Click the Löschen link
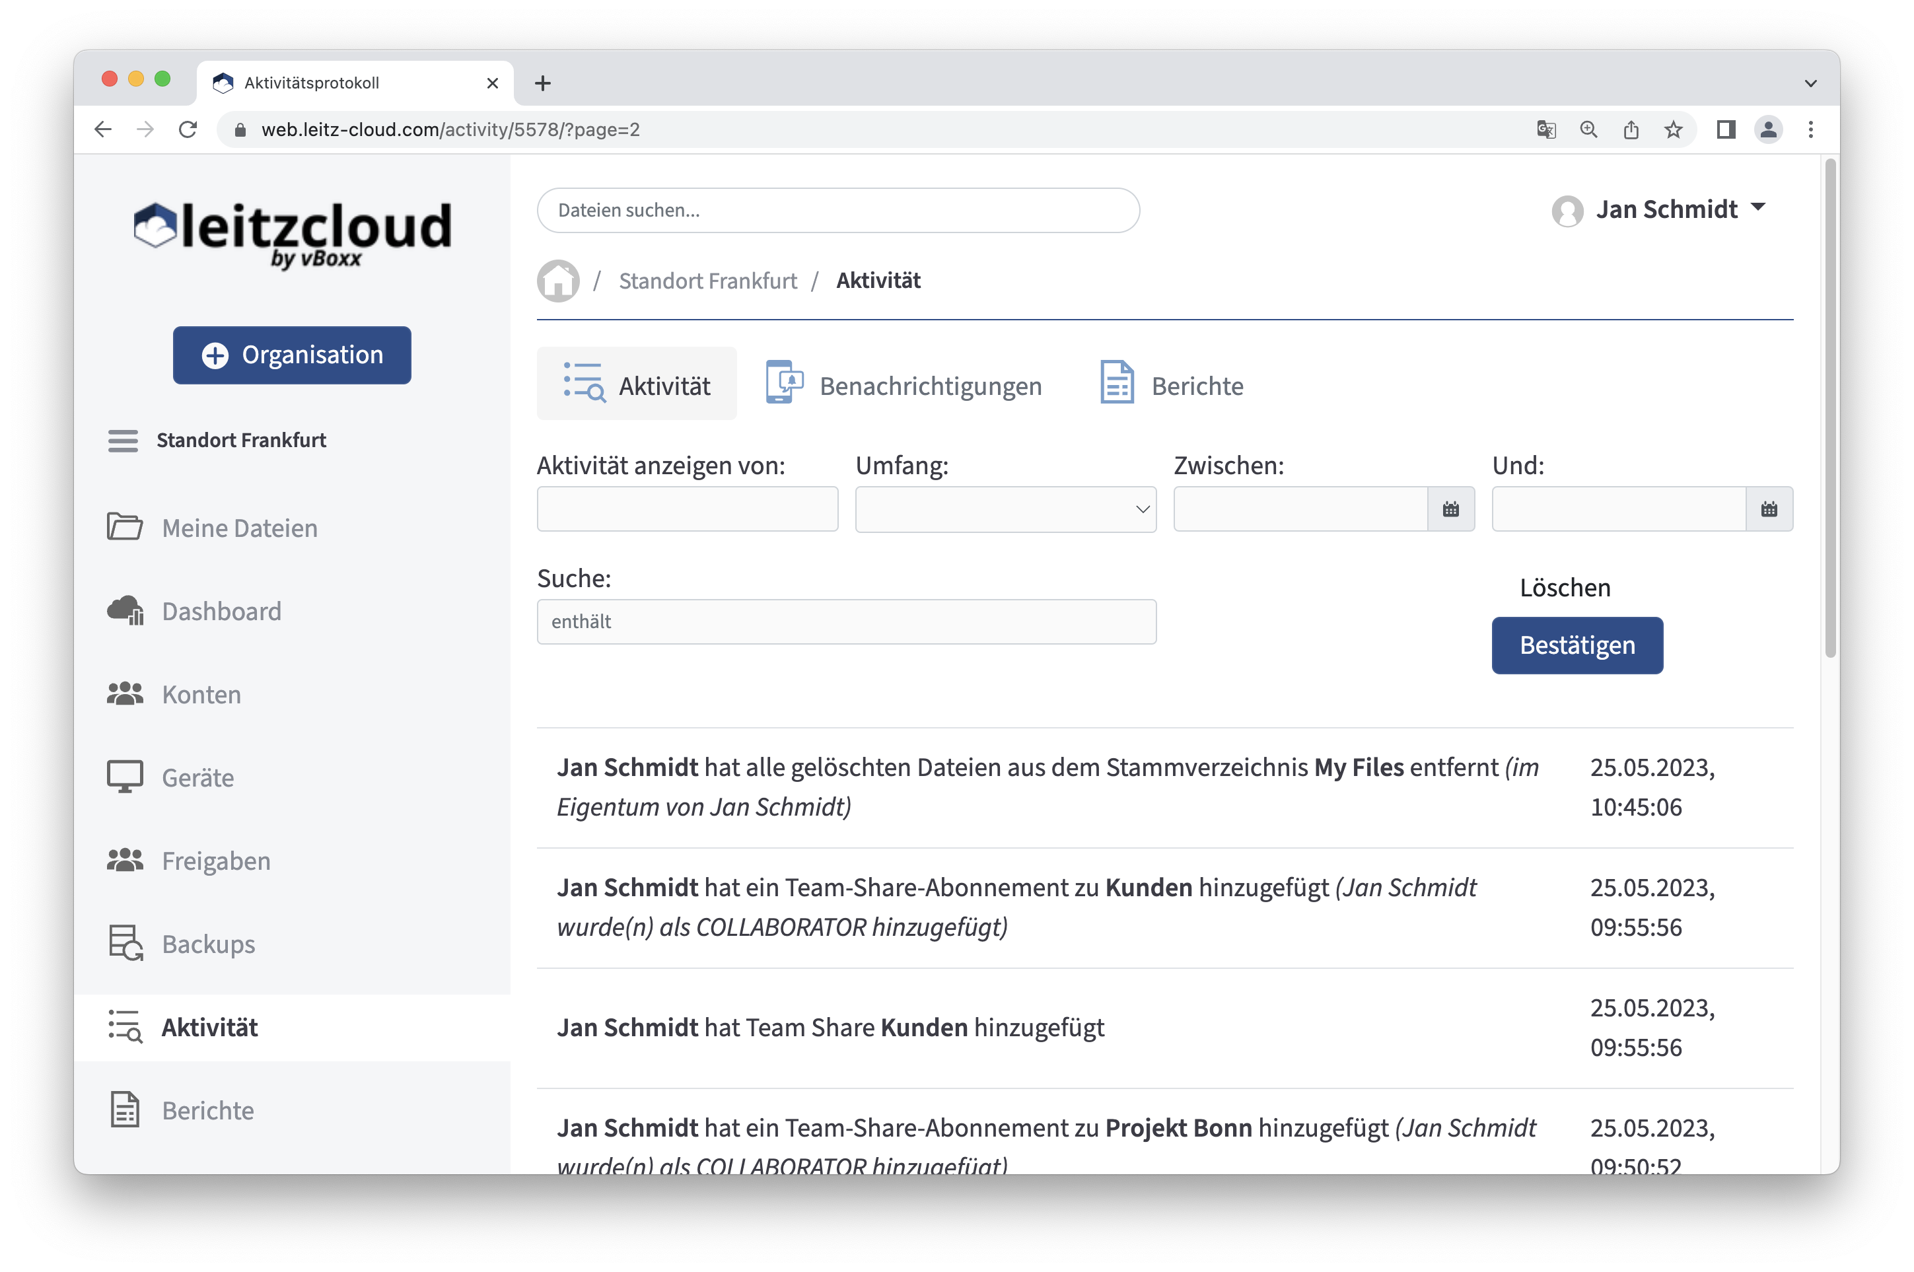The width and height of the screenshot is (1914, 1272). (1565, 587)
